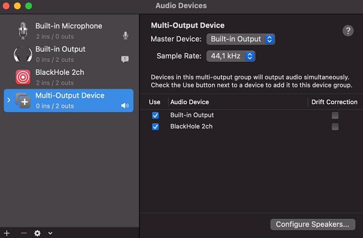Open the Master Device dropdown

(240, 39)
